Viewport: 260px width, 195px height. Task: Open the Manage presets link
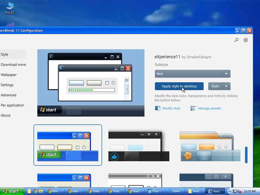pos(209,108)
